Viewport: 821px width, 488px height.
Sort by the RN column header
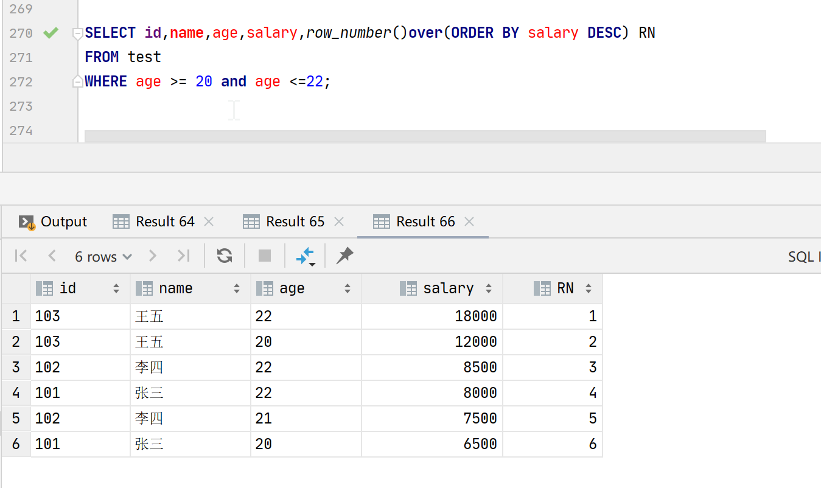coord(564,288)
